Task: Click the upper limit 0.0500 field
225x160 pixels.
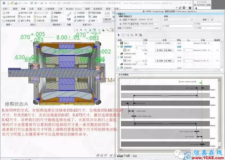Action: (x=208, y=24)
